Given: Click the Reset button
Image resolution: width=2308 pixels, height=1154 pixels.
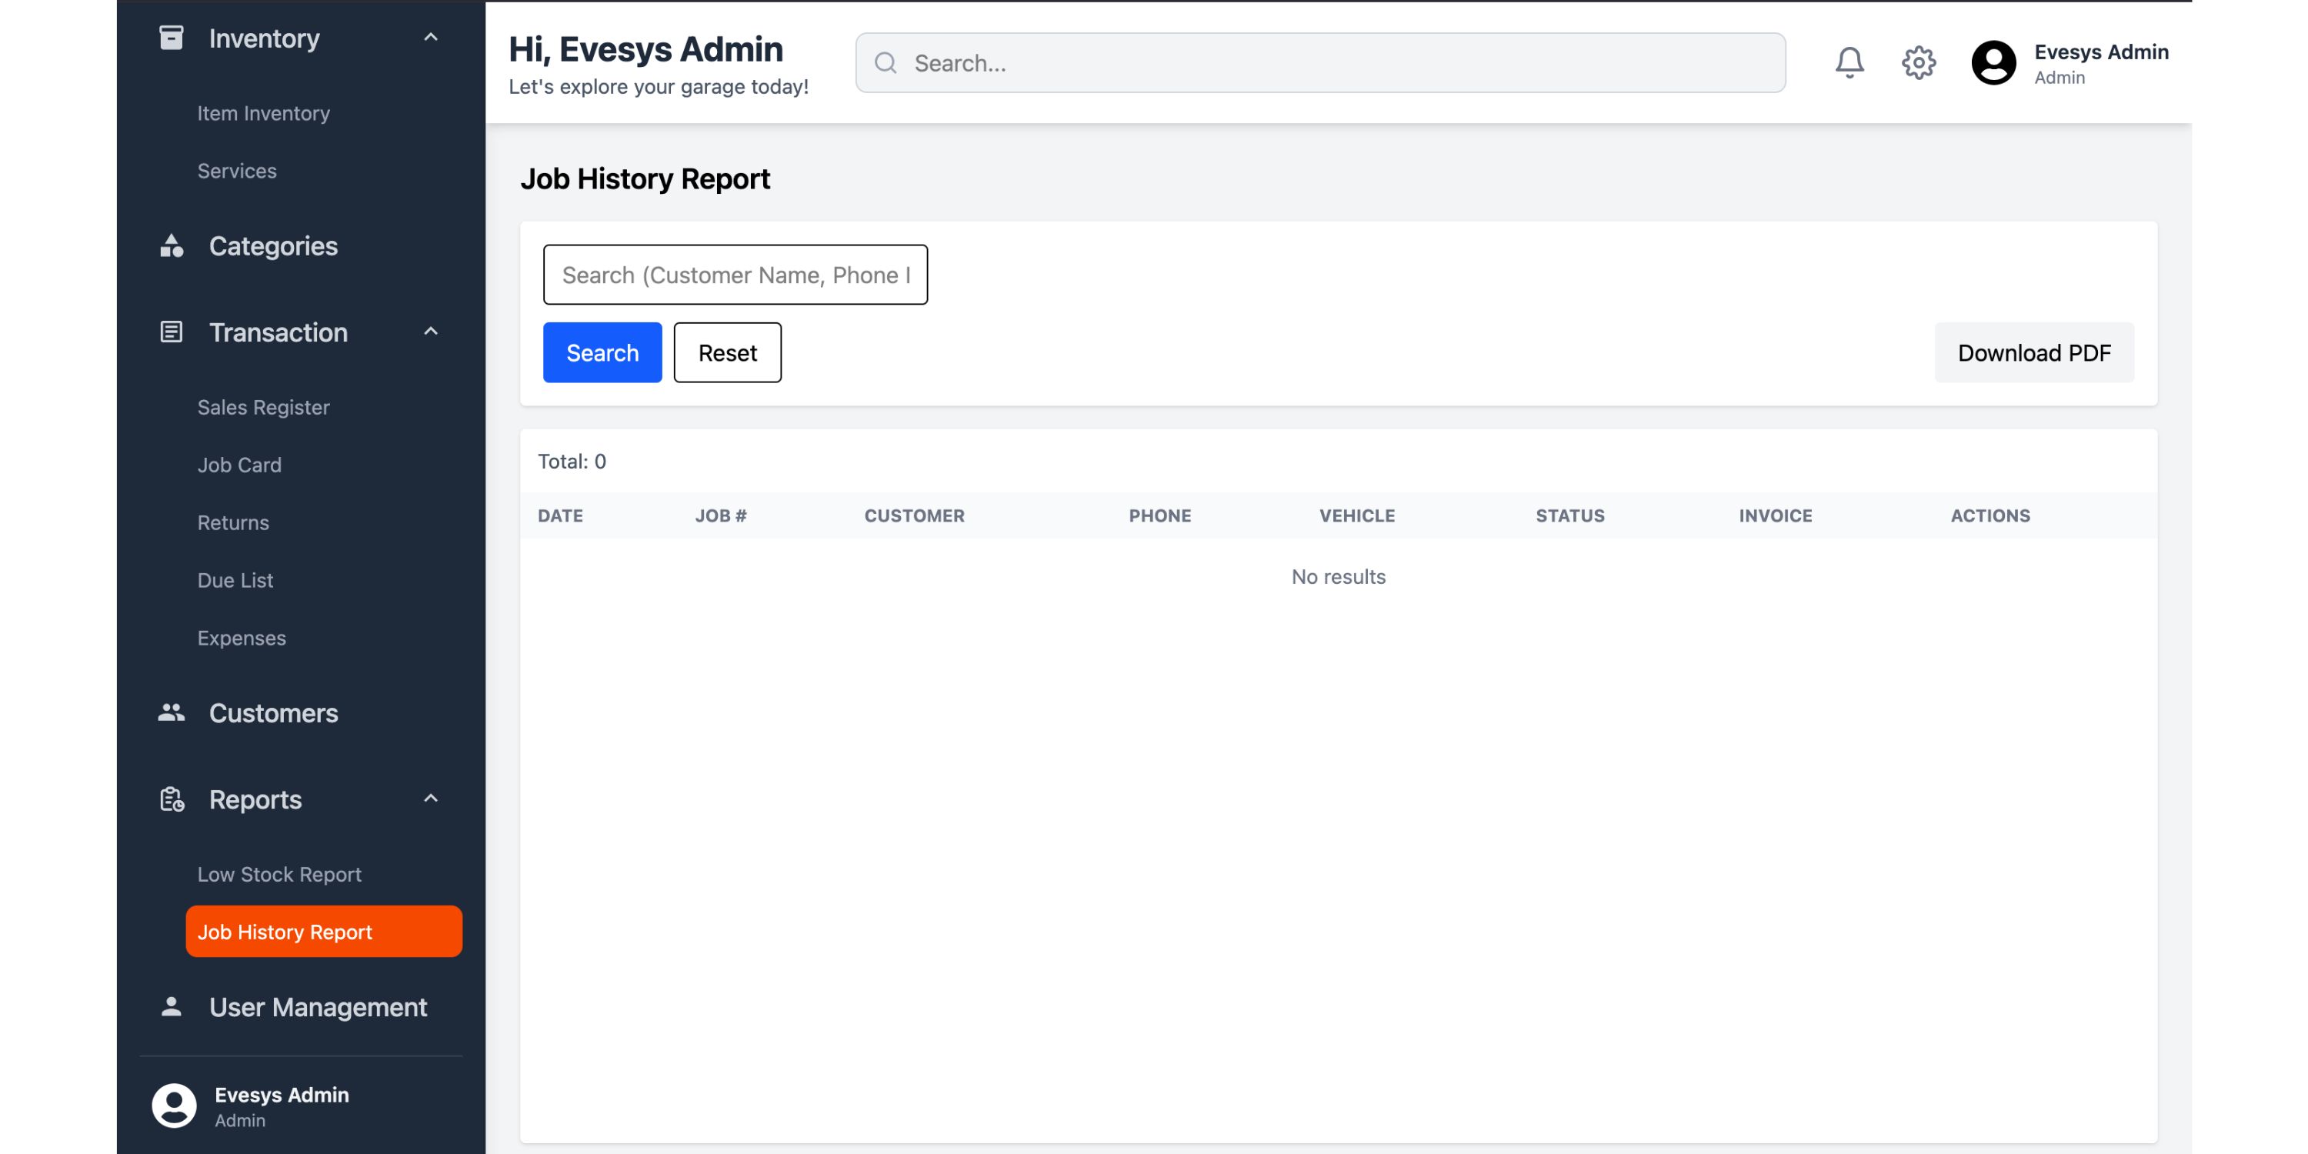Looking at the screenshot, I should point(726,353).
